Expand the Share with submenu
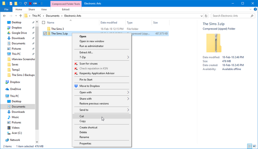The width and height of the screenshot is (258, 149). pyautogui.click(x=102, y=98)
